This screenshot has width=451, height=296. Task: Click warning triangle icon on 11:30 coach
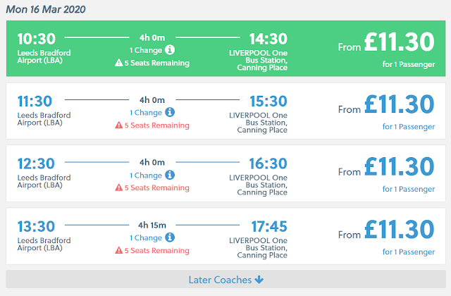pos(118,125)
